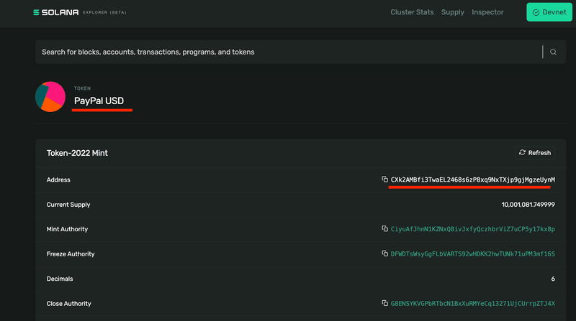Open the Devnet cluster selector
Image resolution: width=576 pixels, height=321 pixels.
pyautogui.click(x=549, y=12)
